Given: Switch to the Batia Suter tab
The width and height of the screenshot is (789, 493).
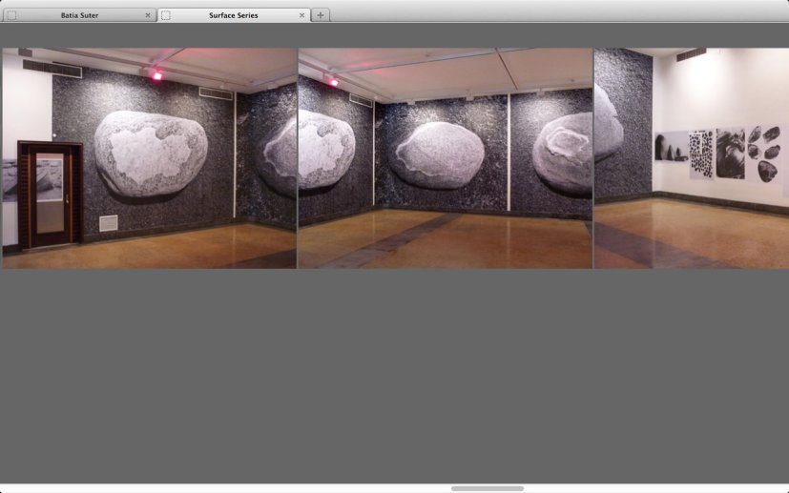Looking at the screenshot, I should (x=79, y=15).
